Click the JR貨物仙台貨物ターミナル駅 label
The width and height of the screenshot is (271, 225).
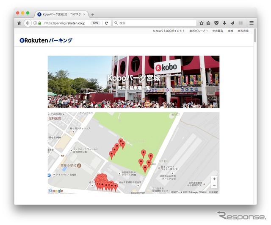(168, 177)
